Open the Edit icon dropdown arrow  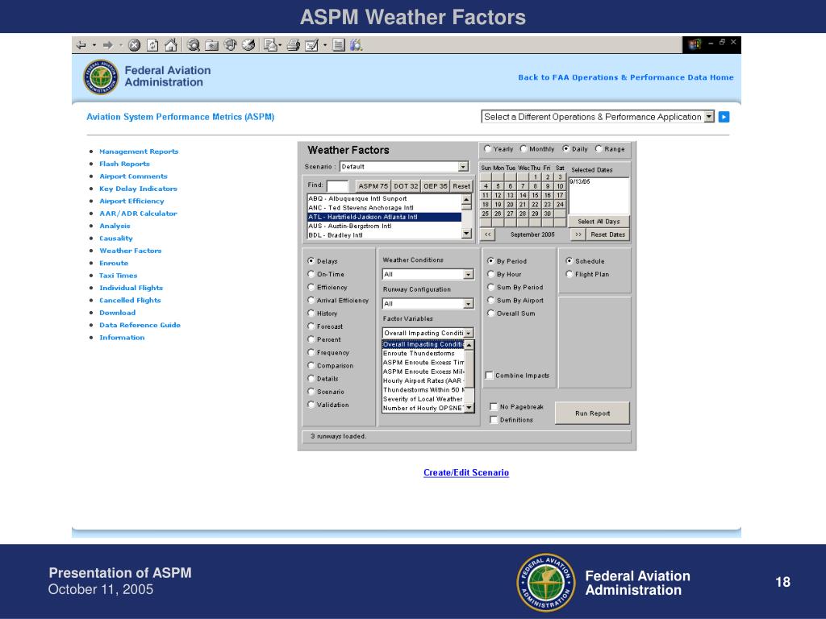(324, 45)
